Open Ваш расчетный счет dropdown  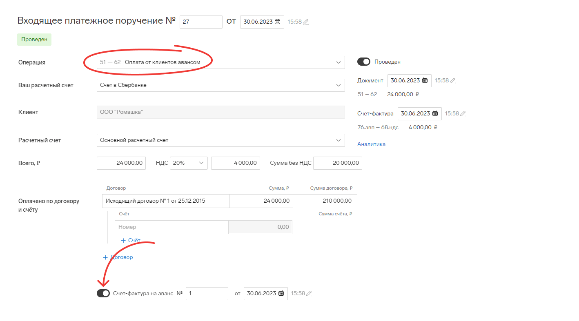pos(338,85)
